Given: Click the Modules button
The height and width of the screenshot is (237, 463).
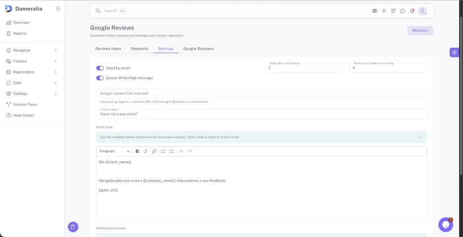Looking at the screenshot, I should coord(420,30).
